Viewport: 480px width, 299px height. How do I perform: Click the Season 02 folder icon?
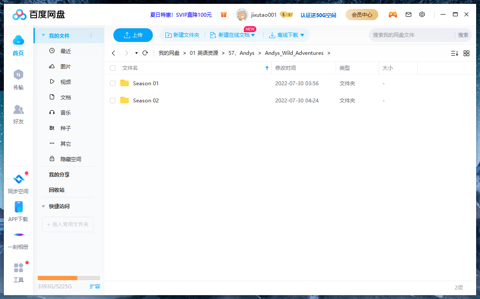125,100
